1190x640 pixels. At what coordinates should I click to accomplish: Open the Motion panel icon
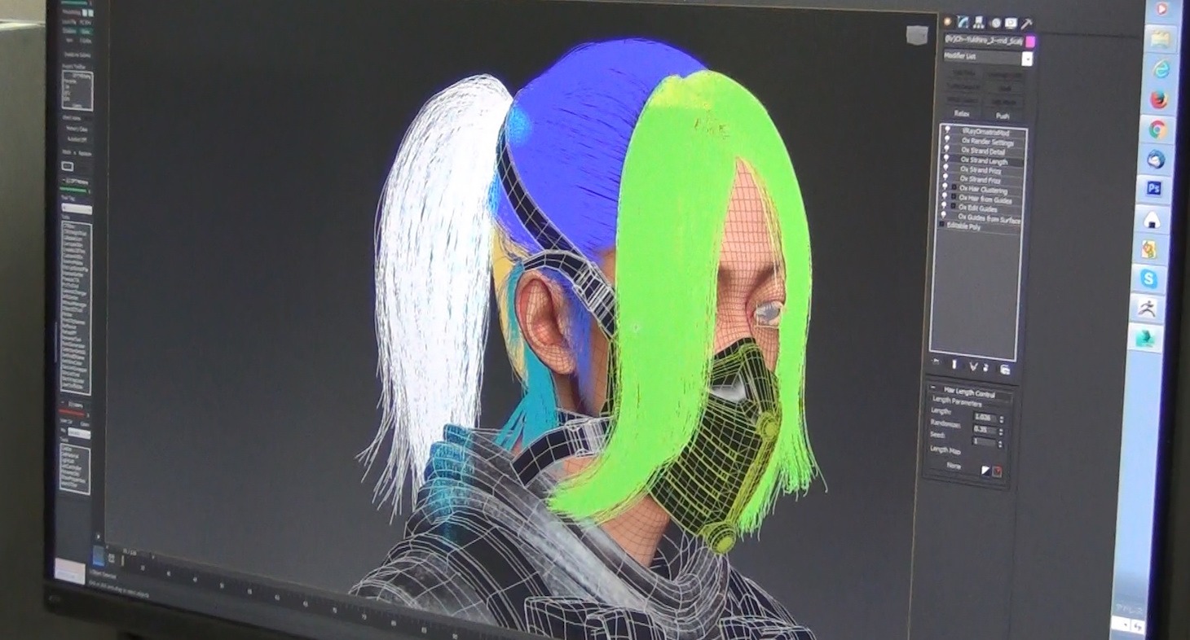995,23
